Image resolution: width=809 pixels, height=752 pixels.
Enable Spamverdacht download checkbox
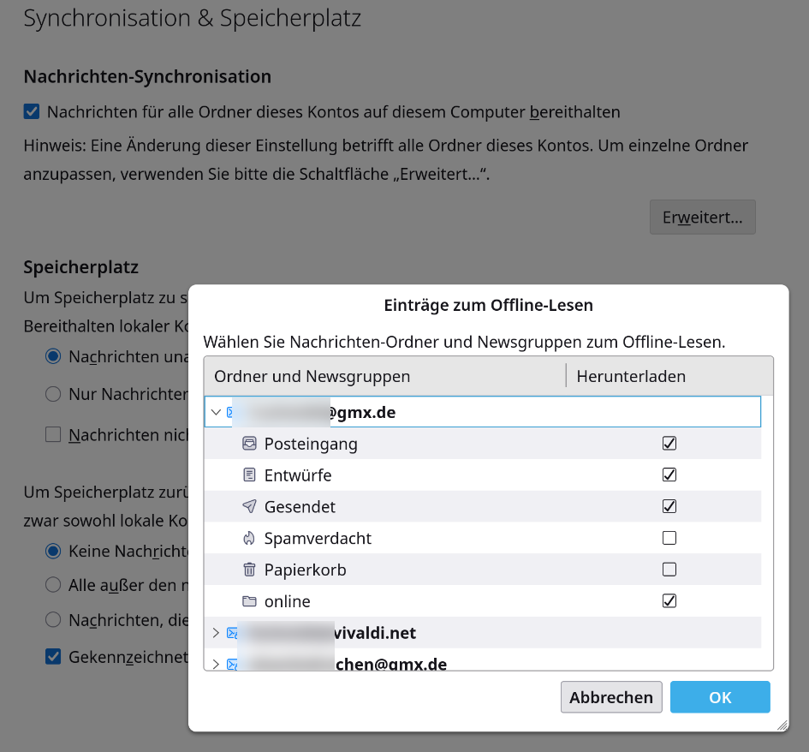[669, 538]
